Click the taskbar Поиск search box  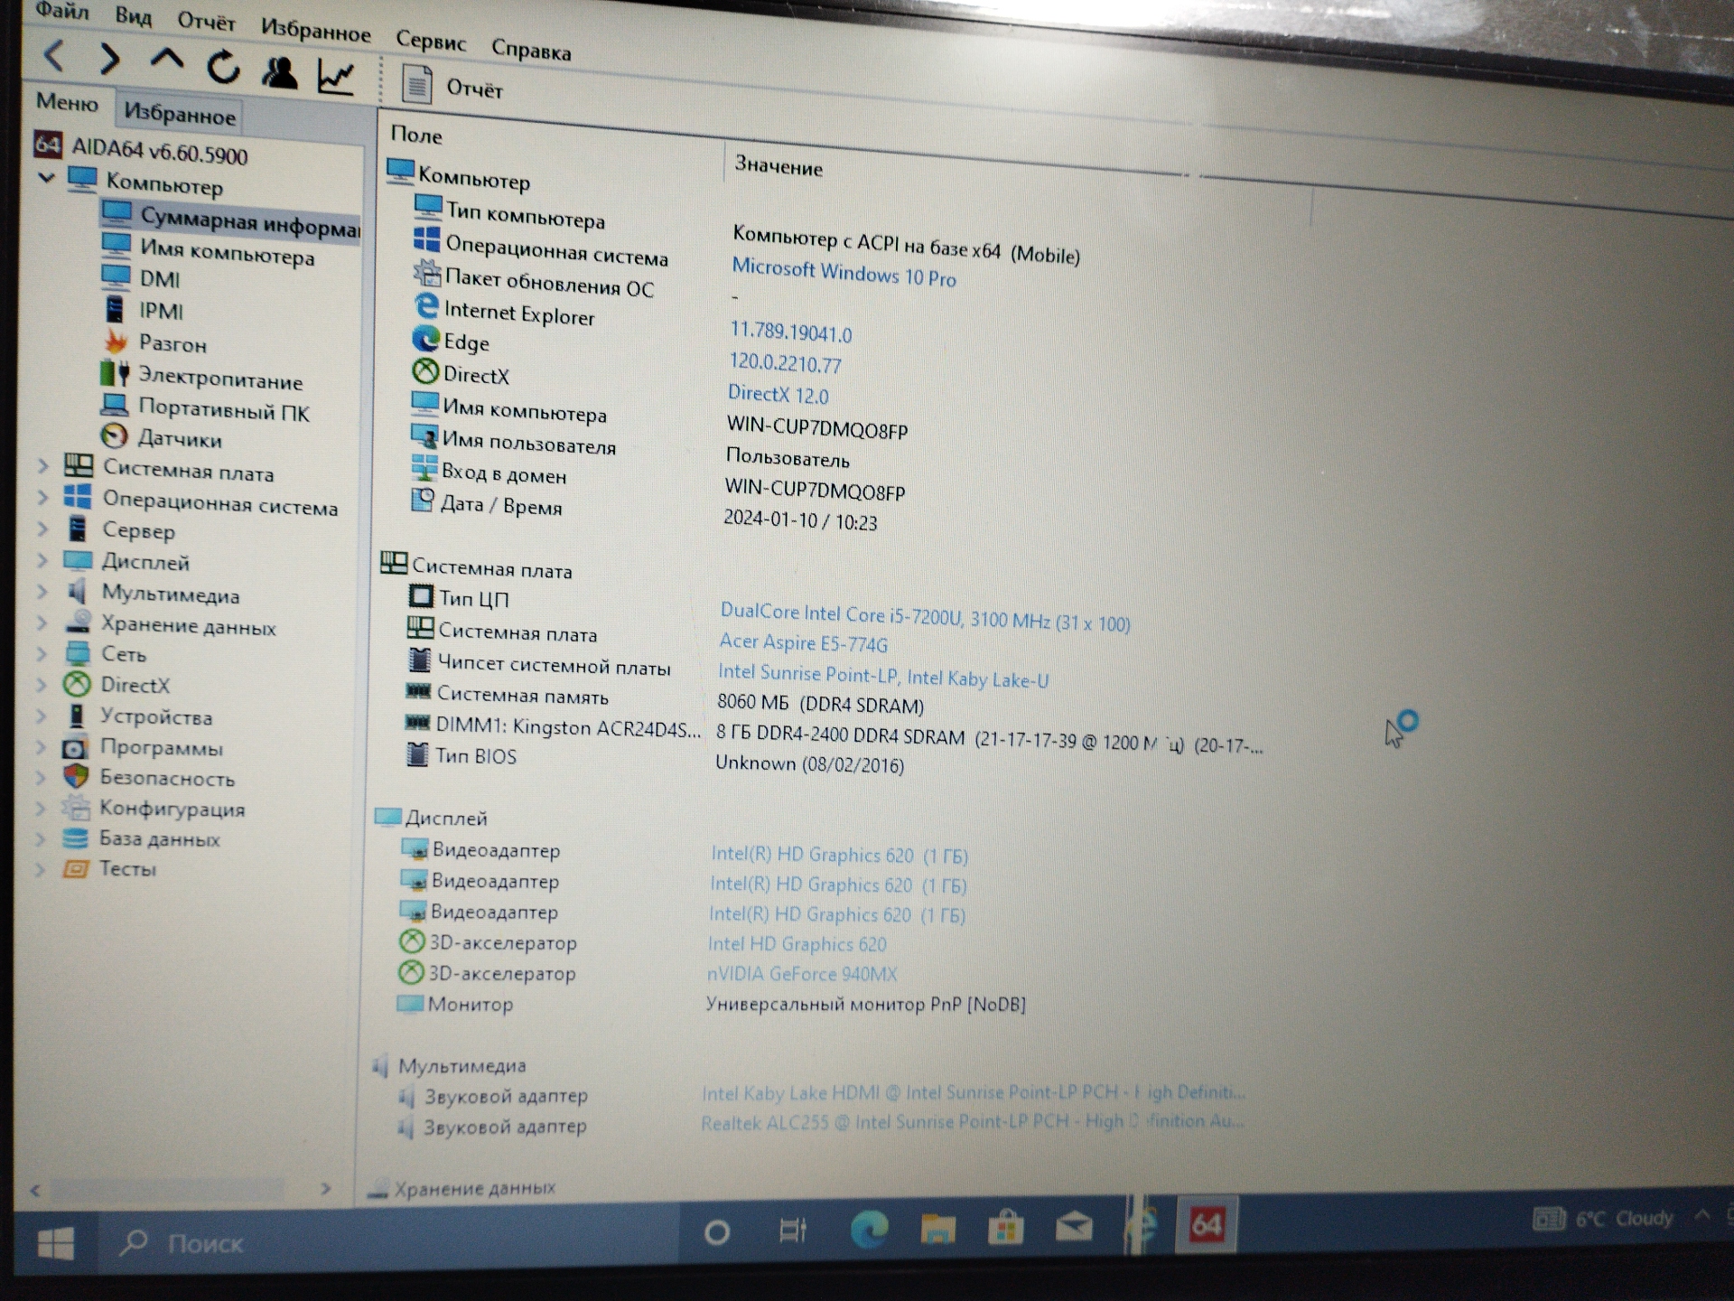tap(388, 1241)
